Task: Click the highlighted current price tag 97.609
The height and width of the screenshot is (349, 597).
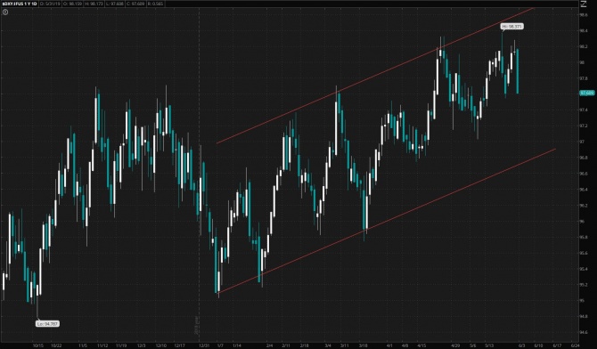Action: tap(586, 93)
